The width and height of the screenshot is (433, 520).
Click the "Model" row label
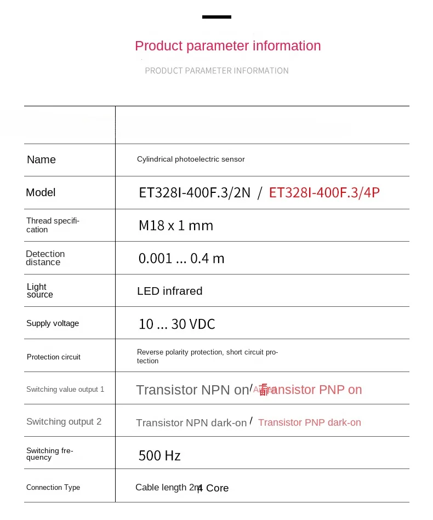tap(41, 193)
